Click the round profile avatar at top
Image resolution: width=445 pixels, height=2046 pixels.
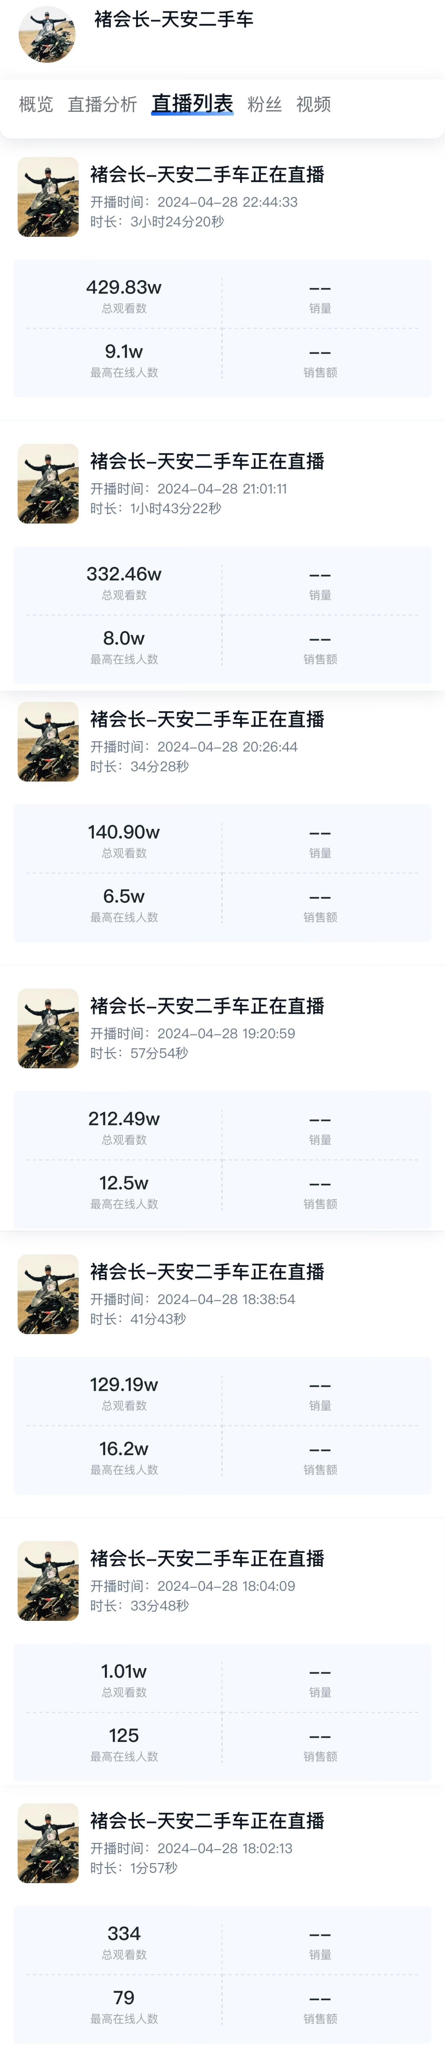[47, 34]
